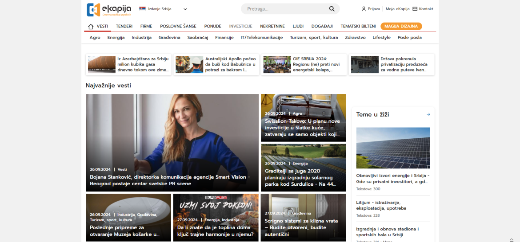Open the DOGAĐAJI menu item
This screenshot has height=242, width=520.
[322, 27]
